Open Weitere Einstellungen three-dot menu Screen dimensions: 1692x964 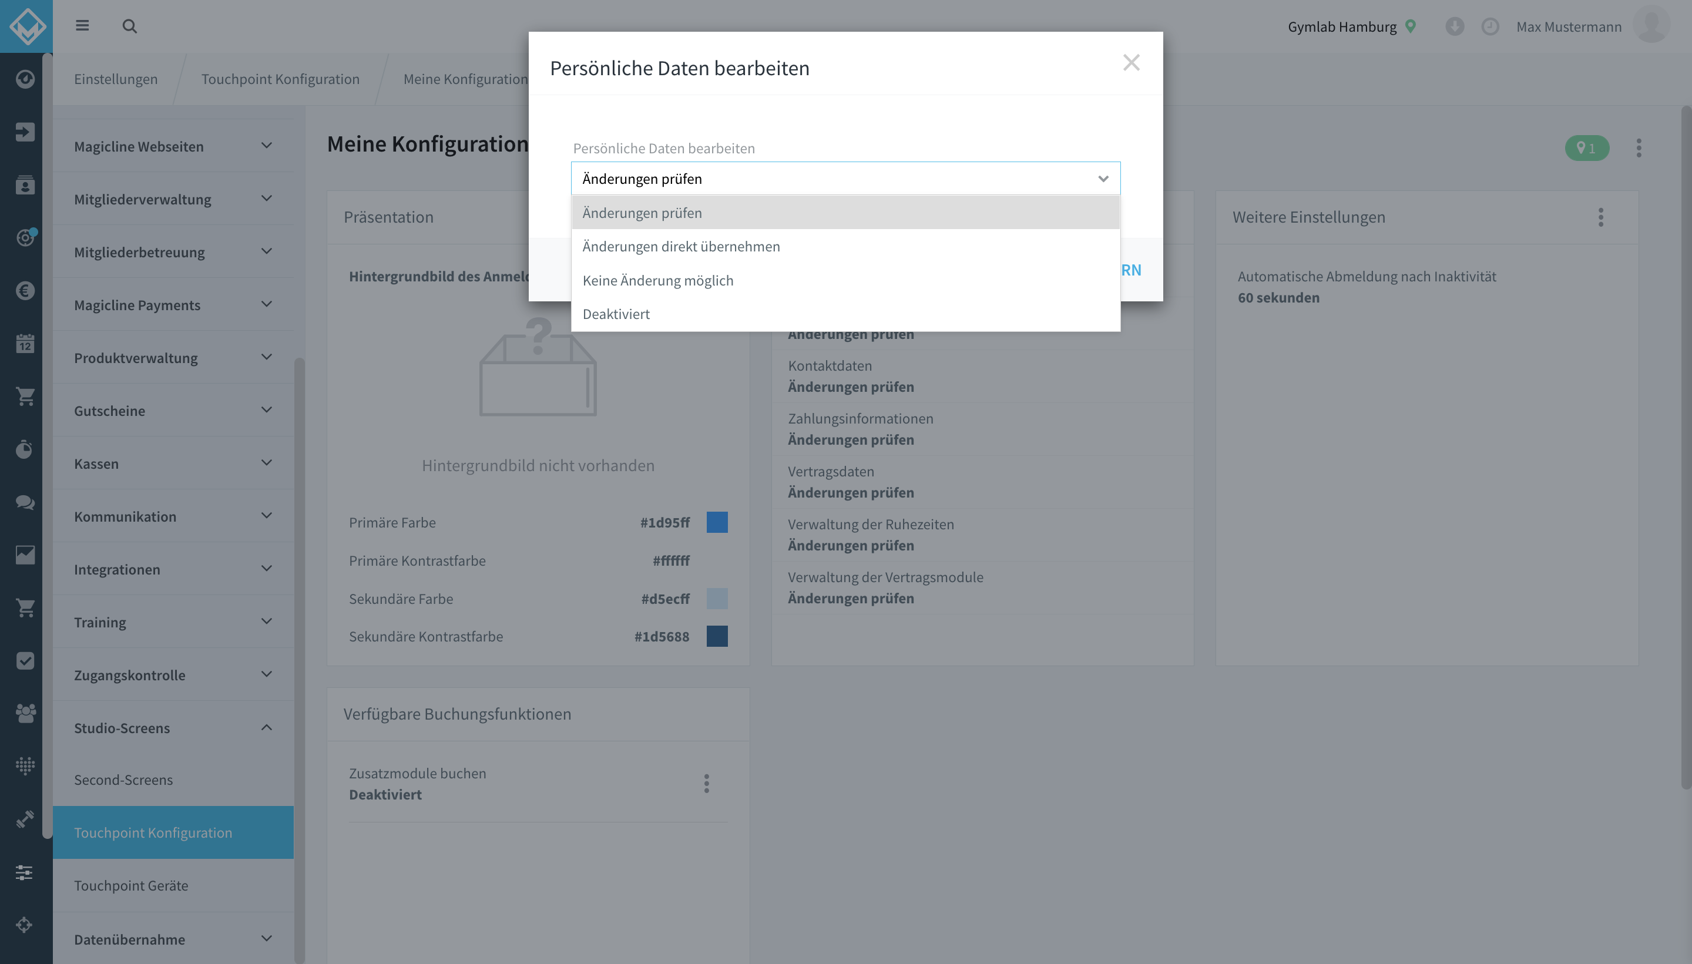pos(1601,217)
